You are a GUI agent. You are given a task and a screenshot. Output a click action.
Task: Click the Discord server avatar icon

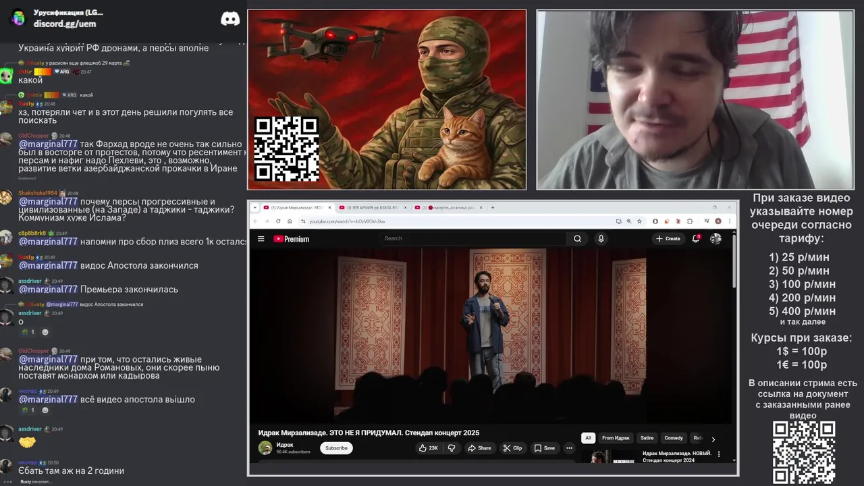18,18
